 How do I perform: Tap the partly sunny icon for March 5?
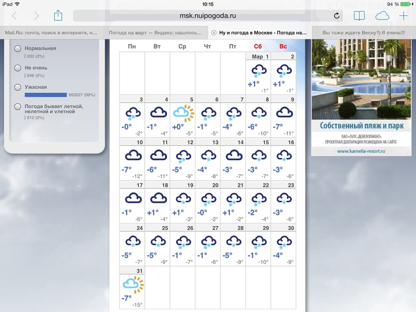pos(184,113)
